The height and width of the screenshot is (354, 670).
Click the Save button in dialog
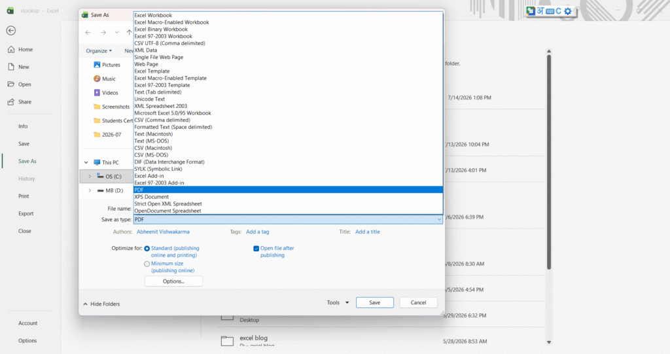click(x=375, y=303)
